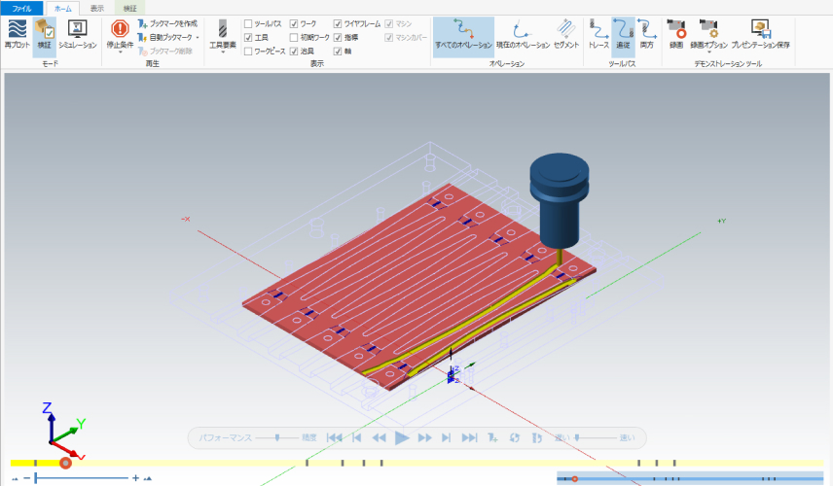The height and width of the screenshot is (486, 833).
Task: Switch toolpath display to トレース
Action: [598, 29]
